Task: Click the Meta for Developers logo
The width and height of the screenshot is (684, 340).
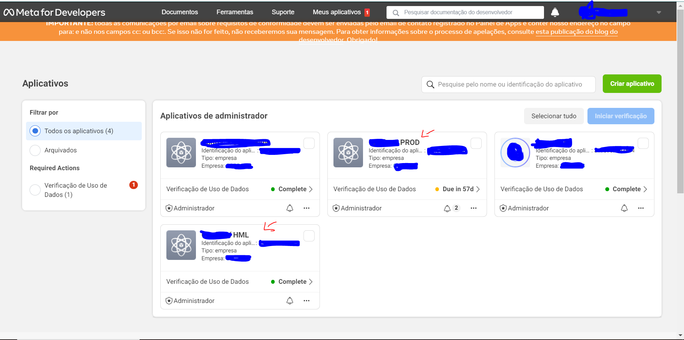Action: [x=55, y=12]
